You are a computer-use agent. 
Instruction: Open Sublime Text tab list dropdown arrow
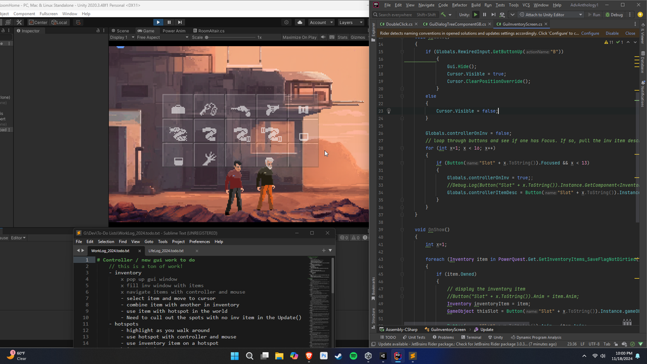(330, 250)
